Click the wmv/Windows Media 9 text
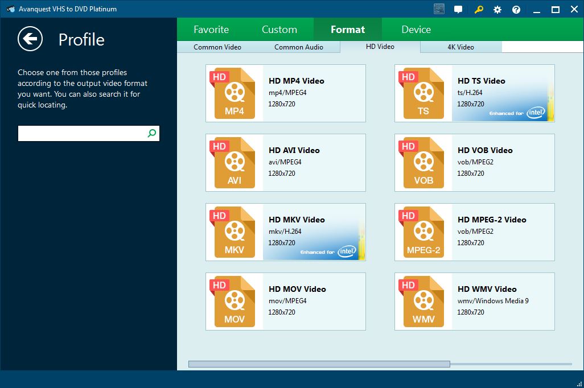This screenshot has height=388, width=584. click(493, 301)
